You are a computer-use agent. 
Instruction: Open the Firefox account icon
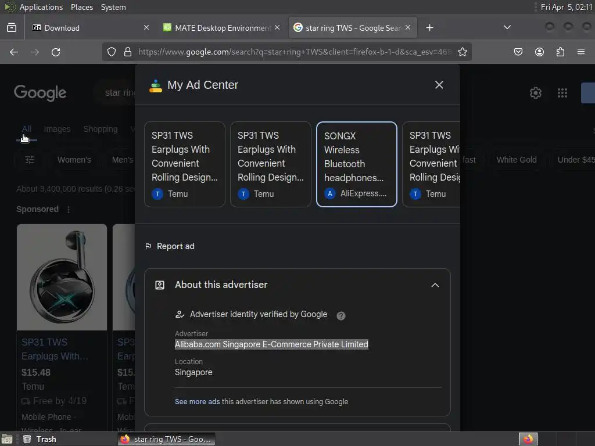[539, 52]
